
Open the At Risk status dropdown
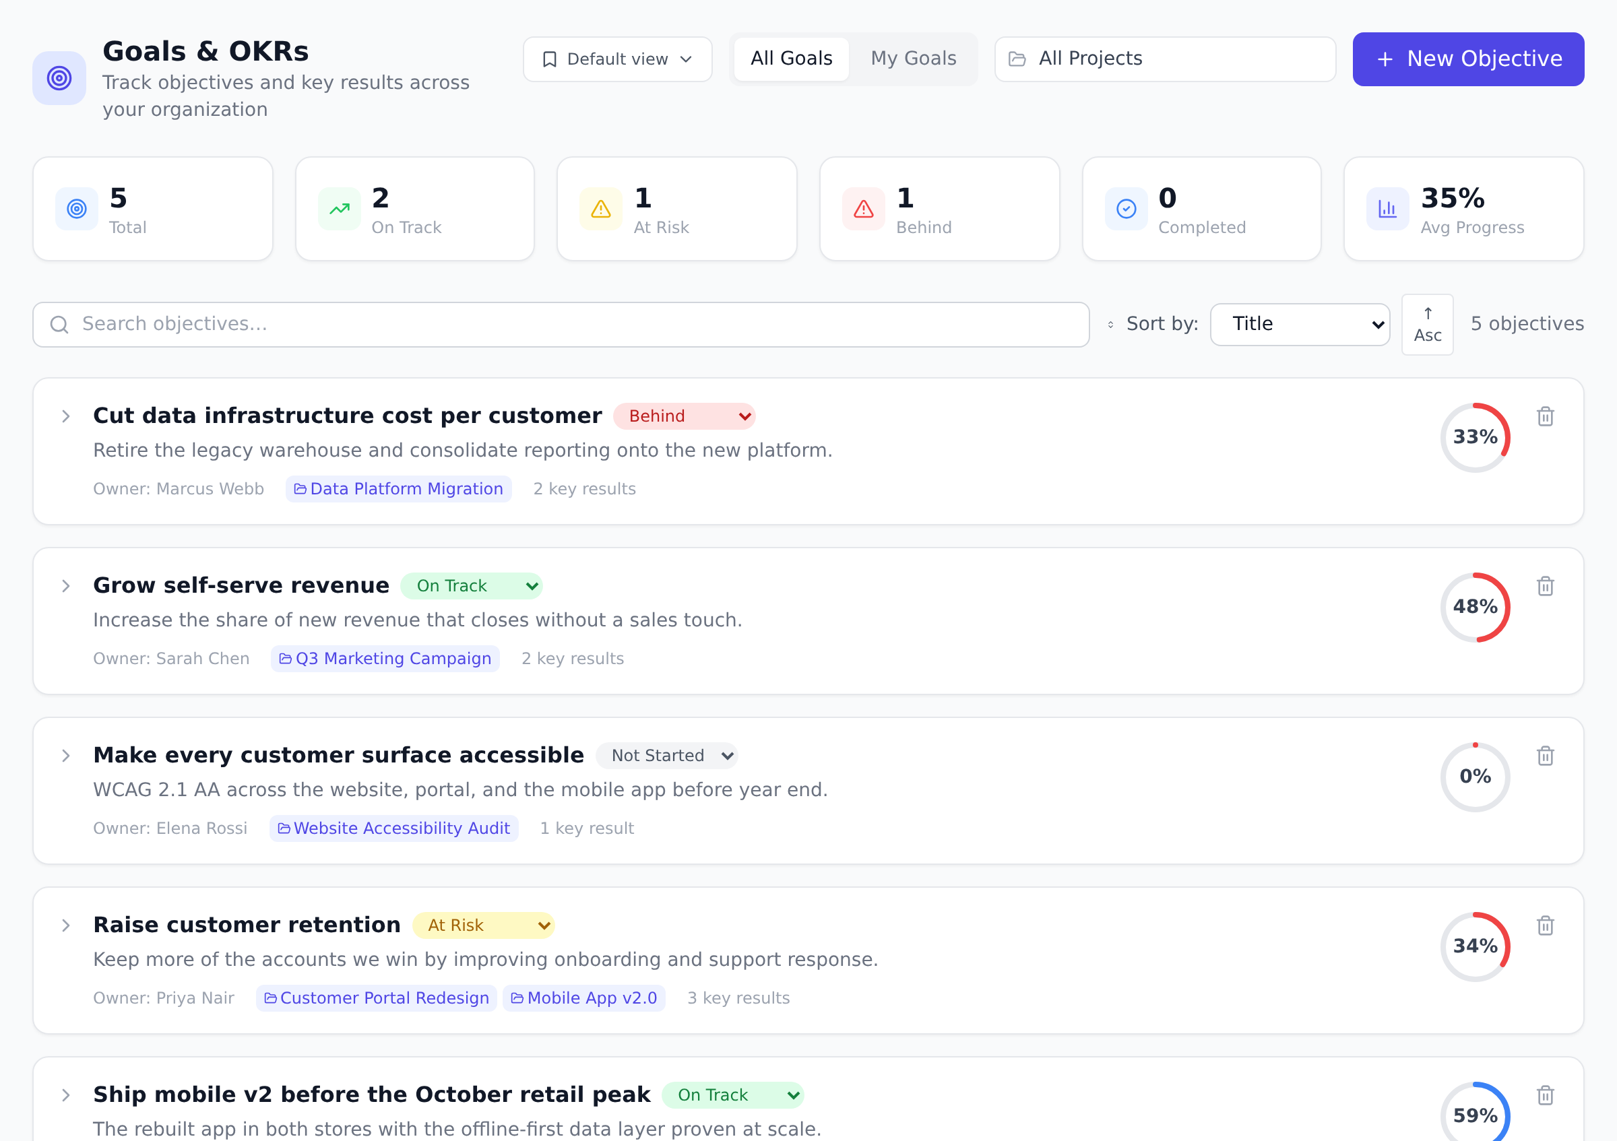click(x=483, y=925)
